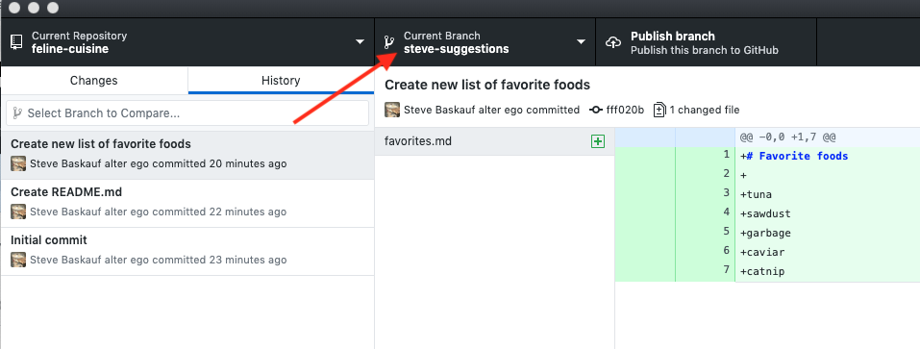Switch to the History tab

(281, 81)
